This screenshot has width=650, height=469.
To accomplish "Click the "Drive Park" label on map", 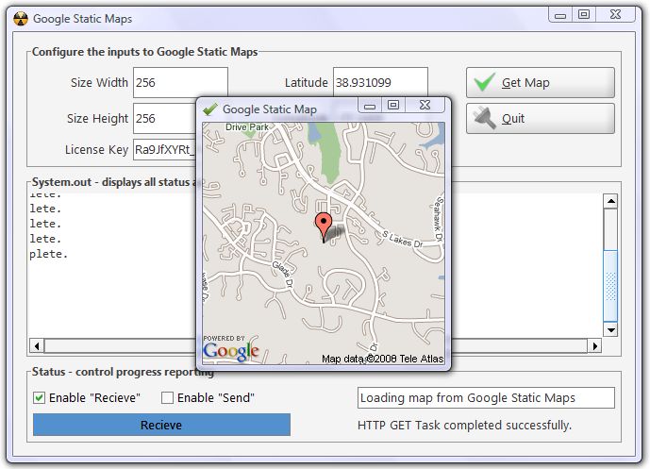I will (x=247, y=127).
